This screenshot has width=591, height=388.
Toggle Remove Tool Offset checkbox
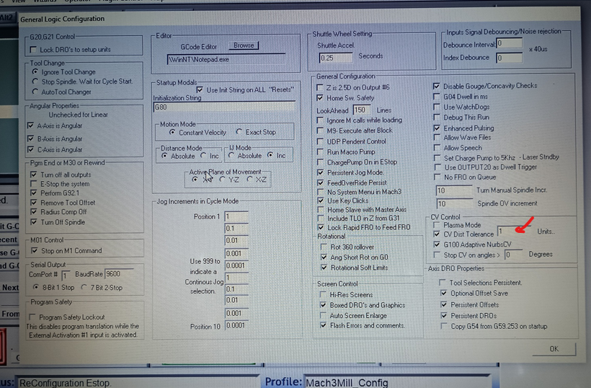(34, 202)
